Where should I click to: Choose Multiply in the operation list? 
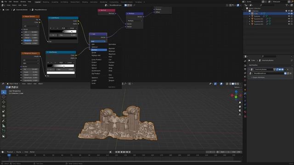(x=99, y=50)
